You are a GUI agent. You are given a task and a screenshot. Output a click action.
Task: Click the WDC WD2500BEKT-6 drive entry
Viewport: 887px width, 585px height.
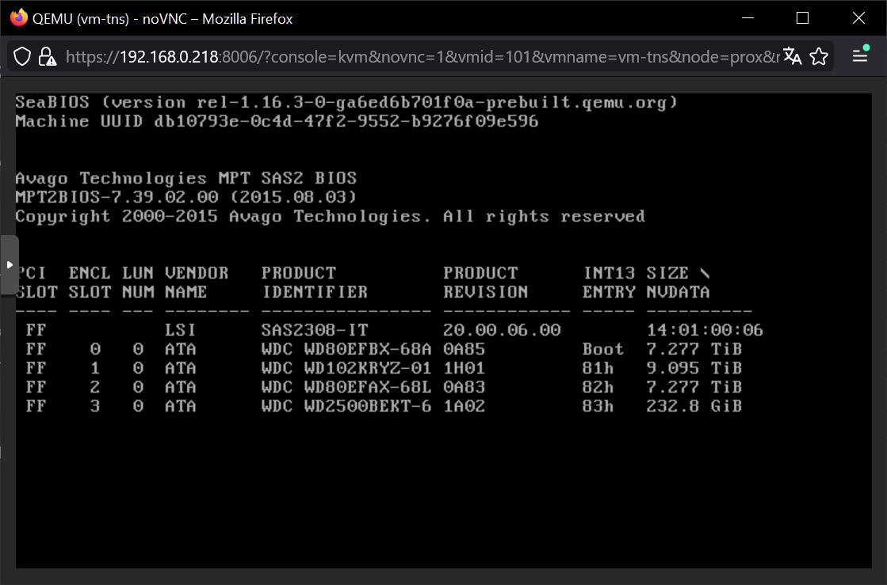pos(346,406)
